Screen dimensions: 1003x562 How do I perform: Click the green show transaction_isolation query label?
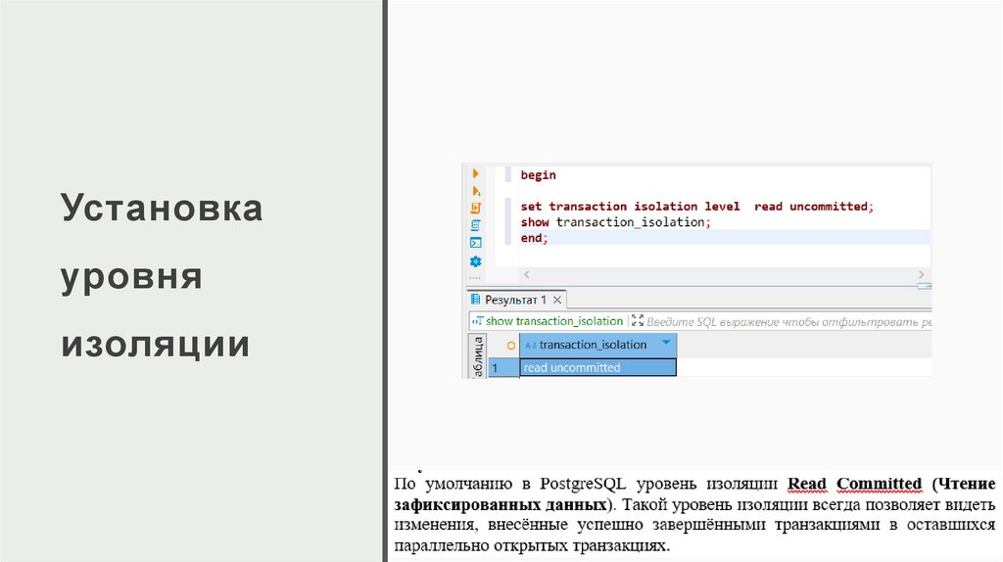click(x=554, y=321)
